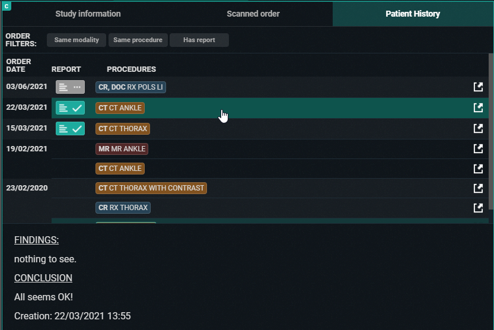Open CT ANKLE 22/03/2021 study in new window

pos(478,108)
